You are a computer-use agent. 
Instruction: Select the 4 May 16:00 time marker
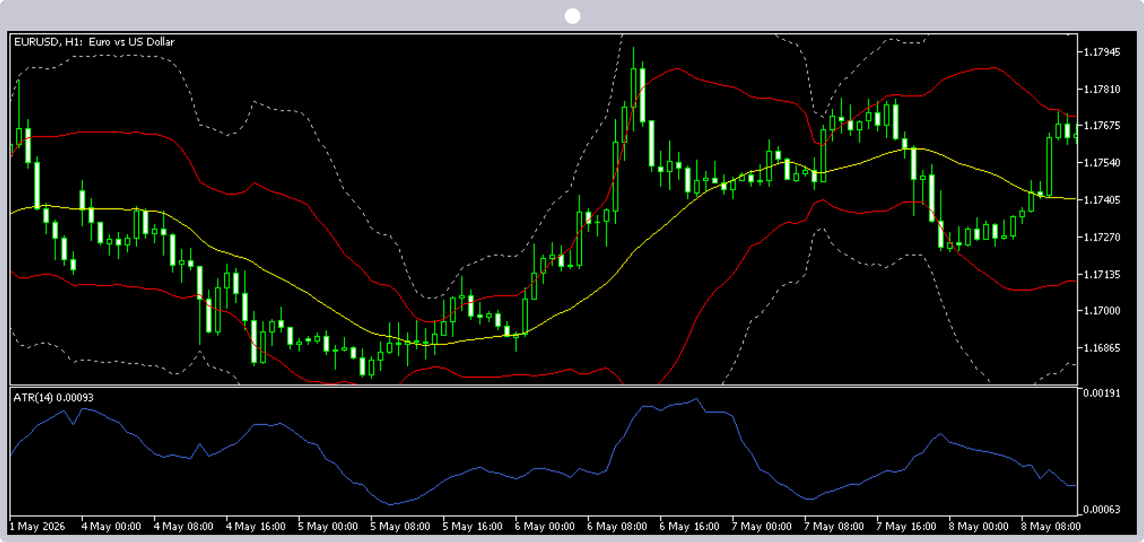click(x=256, y=527)
